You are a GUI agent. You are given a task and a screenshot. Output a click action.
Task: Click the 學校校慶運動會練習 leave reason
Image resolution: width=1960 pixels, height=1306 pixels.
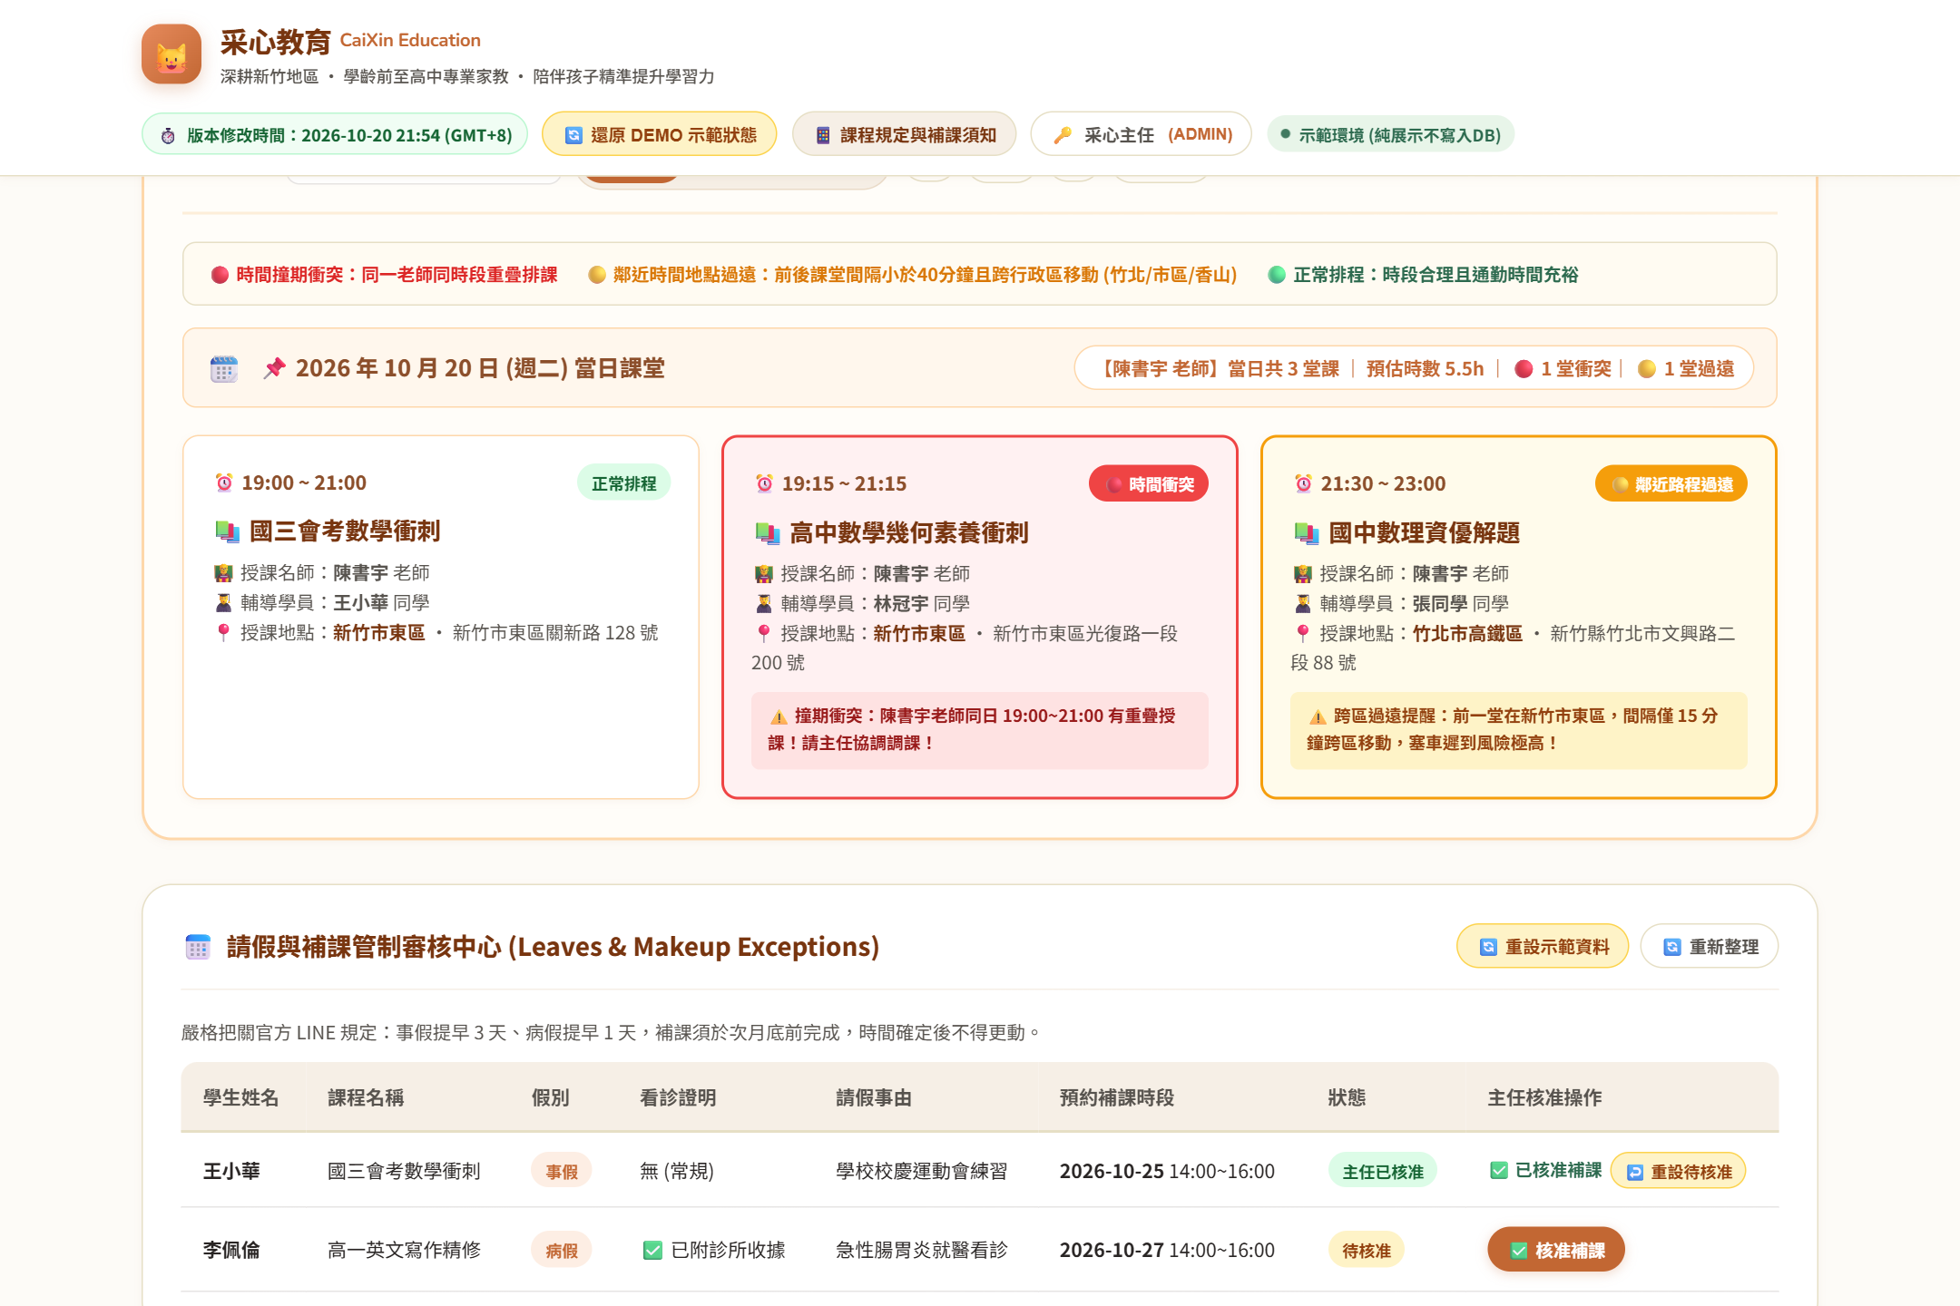coord(922,1172)
